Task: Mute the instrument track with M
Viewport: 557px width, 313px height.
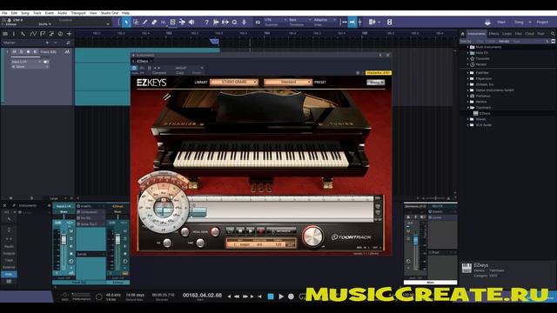Action: pyautogui.click(x=14, y=52)
